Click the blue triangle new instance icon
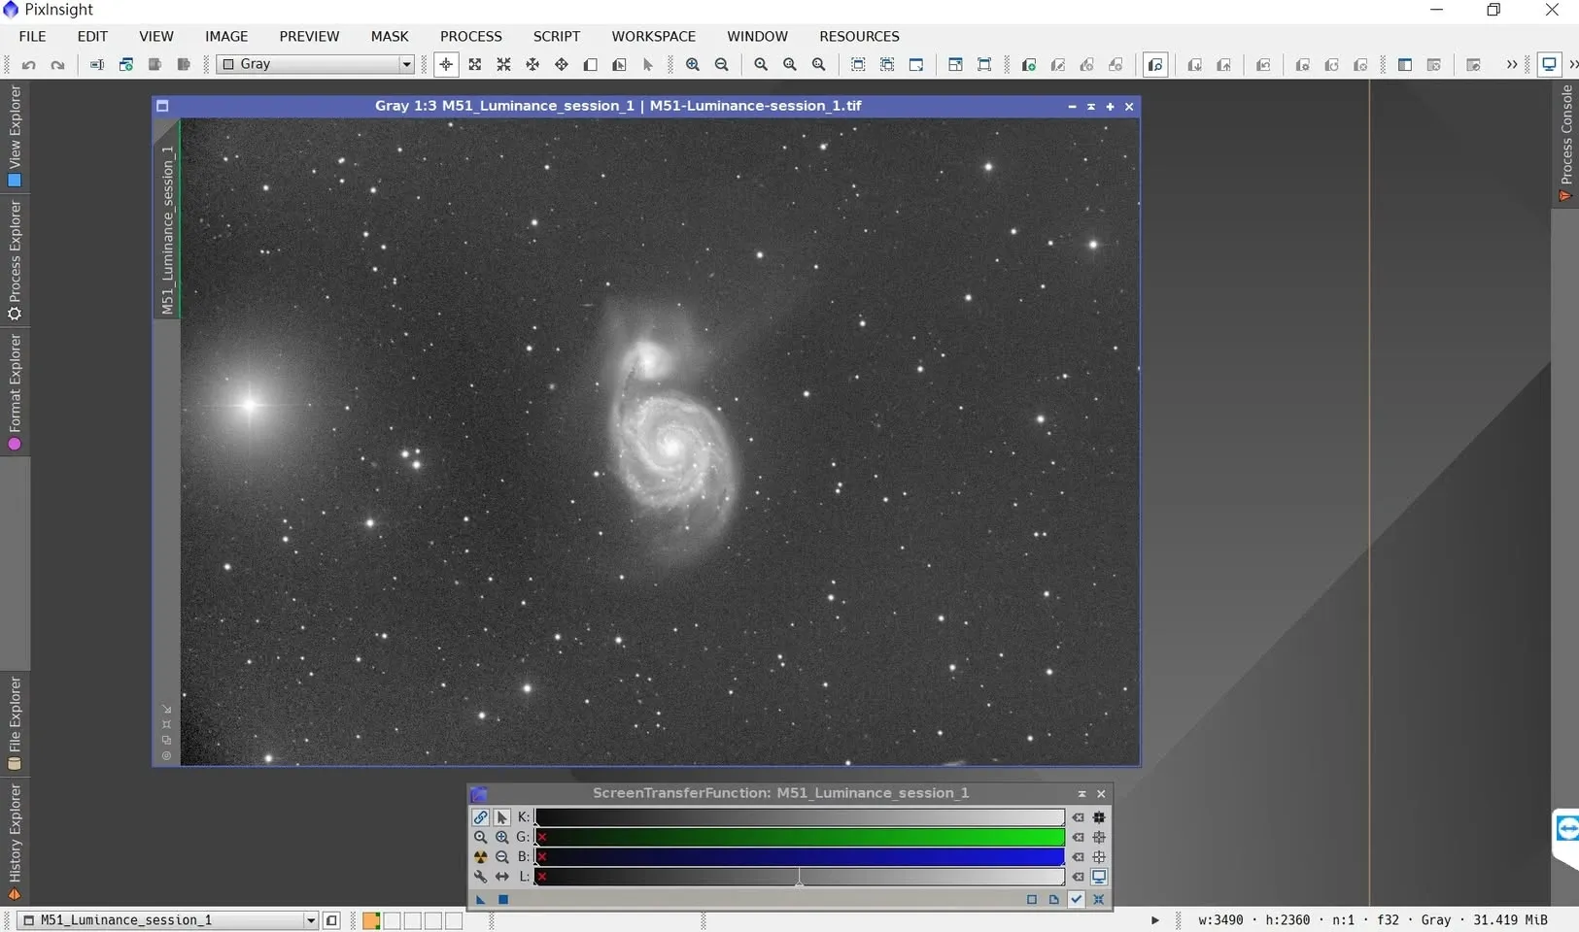This screenshot has width=1579, height=932. 480,900
